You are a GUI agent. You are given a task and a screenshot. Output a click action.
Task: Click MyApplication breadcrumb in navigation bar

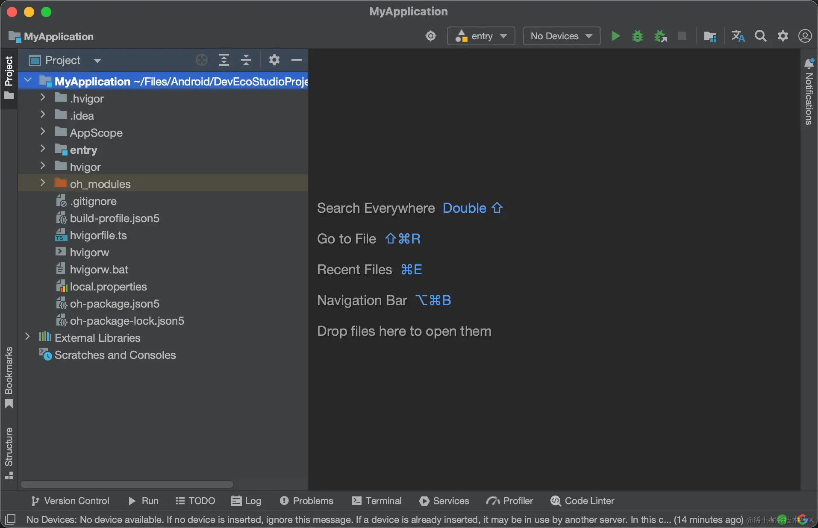[x=59, y=37]
